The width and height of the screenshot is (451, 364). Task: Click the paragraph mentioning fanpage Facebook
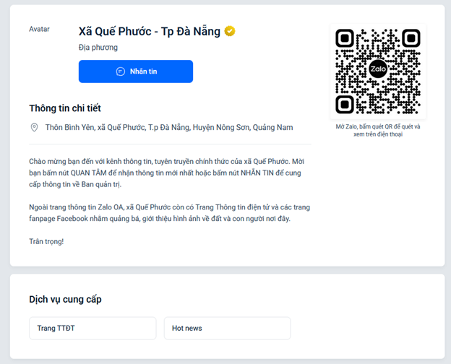(x=169, y=212)
